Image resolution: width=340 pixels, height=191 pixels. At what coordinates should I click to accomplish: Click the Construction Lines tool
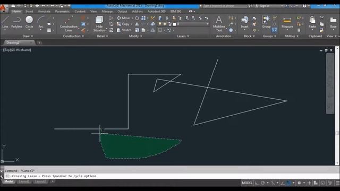(69, 24)
